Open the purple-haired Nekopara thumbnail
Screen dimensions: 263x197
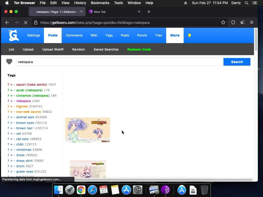pyautogui.click(x=88, y=130)
